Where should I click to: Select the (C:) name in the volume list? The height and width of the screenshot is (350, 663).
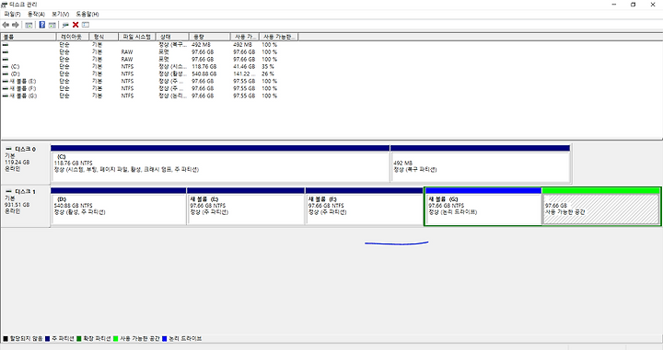[x=15, y=67]
